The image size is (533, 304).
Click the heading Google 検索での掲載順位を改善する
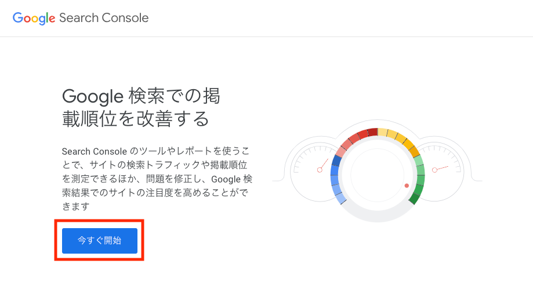click(141, 107)
